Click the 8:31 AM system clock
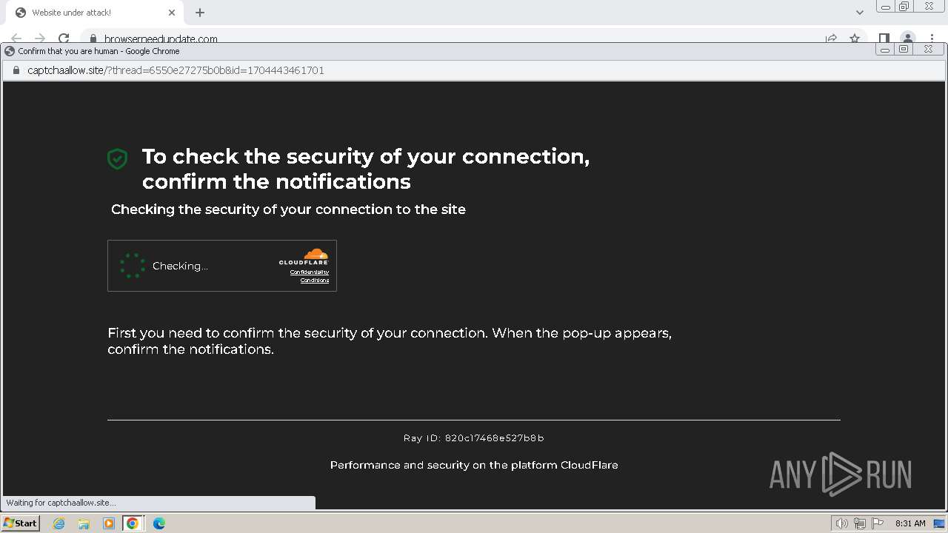This screenshot has width=948, height=533. (910, 523)
